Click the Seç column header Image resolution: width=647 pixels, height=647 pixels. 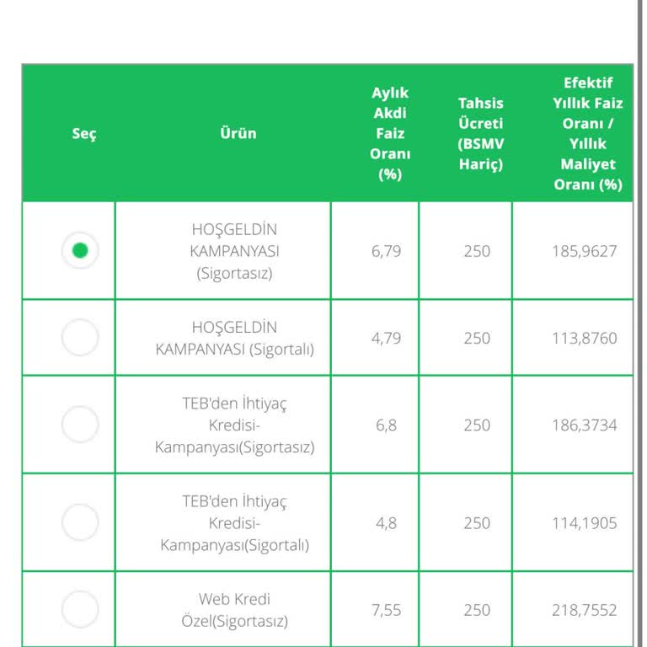coord(84,133)
